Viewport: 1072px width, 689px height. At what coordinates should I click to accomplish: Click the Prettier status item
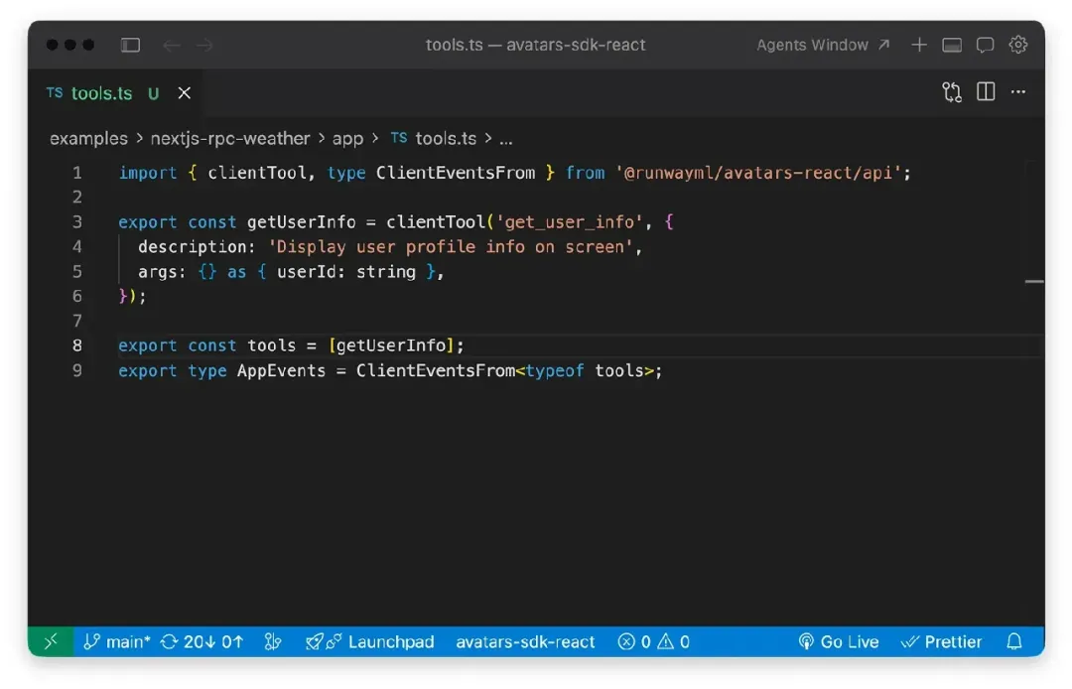pyautogui.click(x=941, y=641)
